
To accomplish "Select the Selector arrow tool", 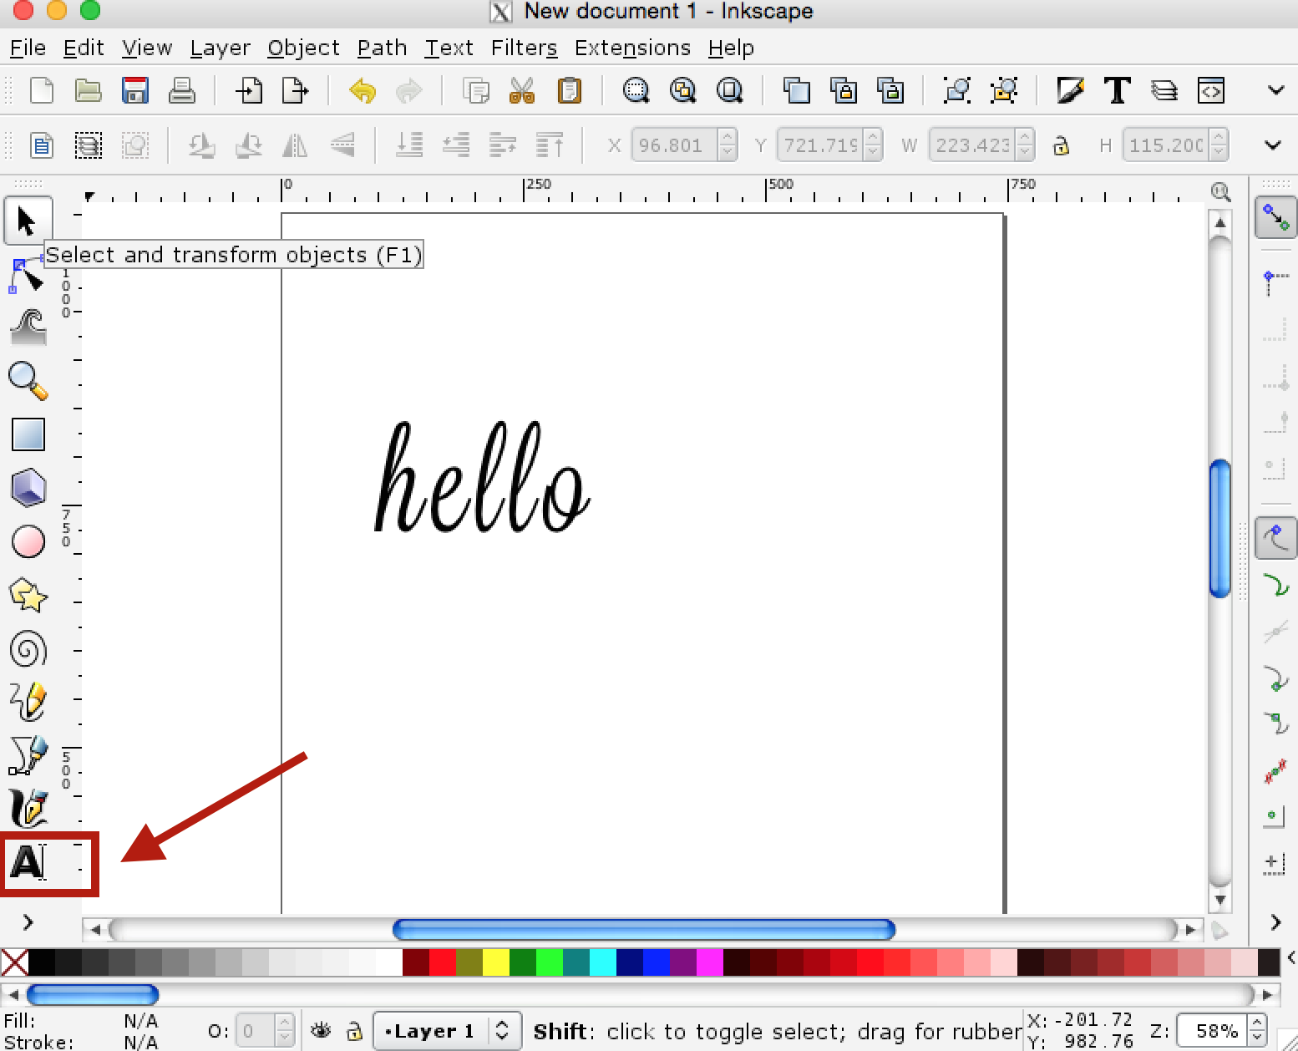I will [28, 221].
